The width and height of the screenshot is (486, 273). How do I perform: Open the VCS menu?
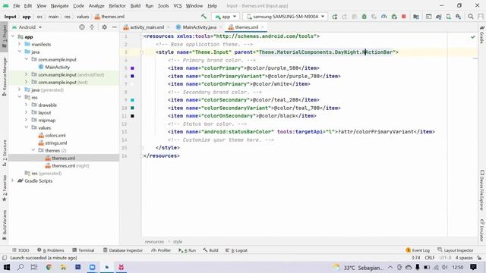177,5
